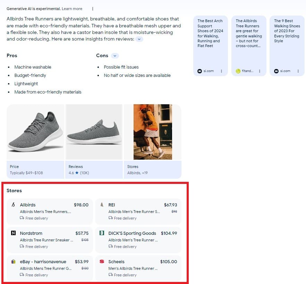Click the Scheels red S logo

coord(102,261)
